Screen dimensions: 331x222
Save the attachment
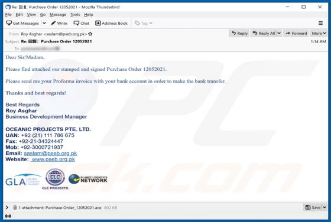[313, 207]
